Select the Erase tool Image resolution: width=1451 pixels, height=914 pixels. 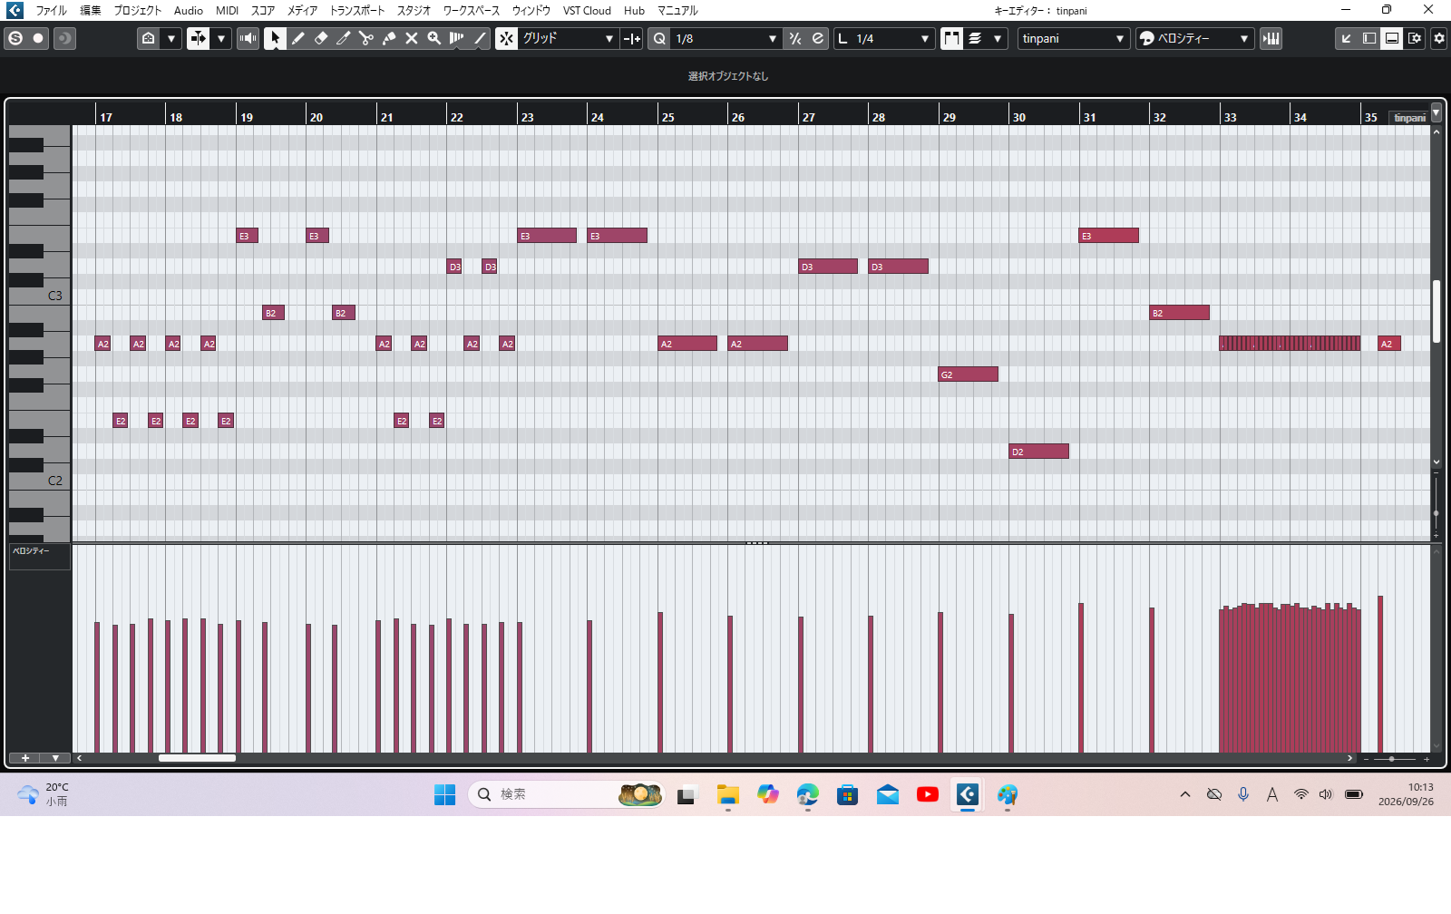[x=321, y=38]
